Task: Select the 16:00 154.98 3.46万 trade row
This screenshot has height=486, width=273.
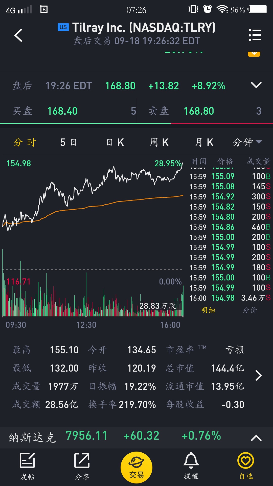Action: click(x=230, y=298)
